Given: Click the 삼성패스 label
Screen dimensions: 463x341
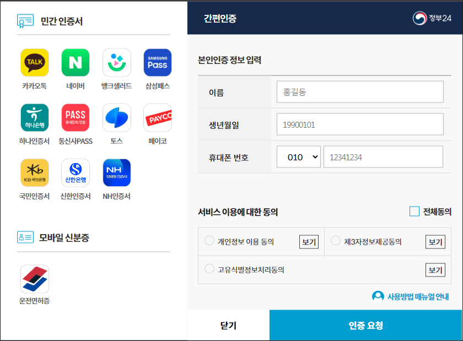Looking at the screenshot, I should click(158, 86).
